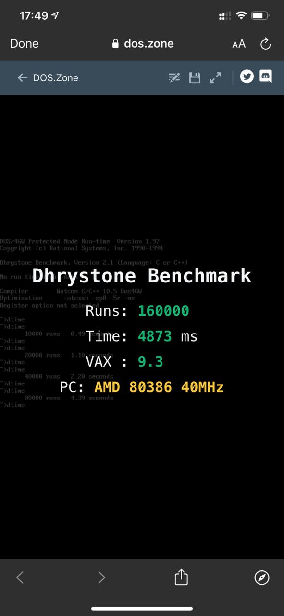Tap the Runs value 160000
Viewport: 284px width, 616px height.
click(x=163, y=311)
